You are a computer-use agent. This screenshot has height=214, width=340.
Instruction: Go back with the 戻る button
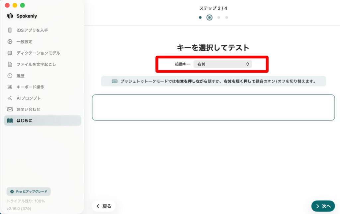[104, 206]
